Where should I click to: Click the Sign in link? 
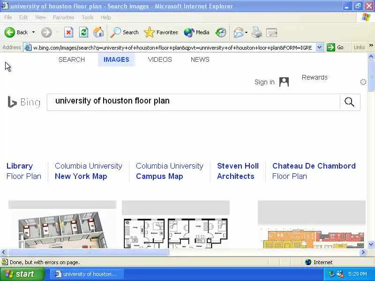pyautogui.click(x=264, y=82)
